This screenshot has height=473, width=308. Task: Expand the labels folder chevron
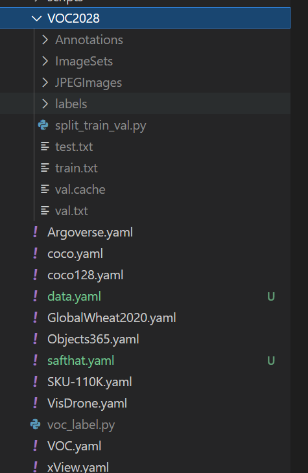45,104
